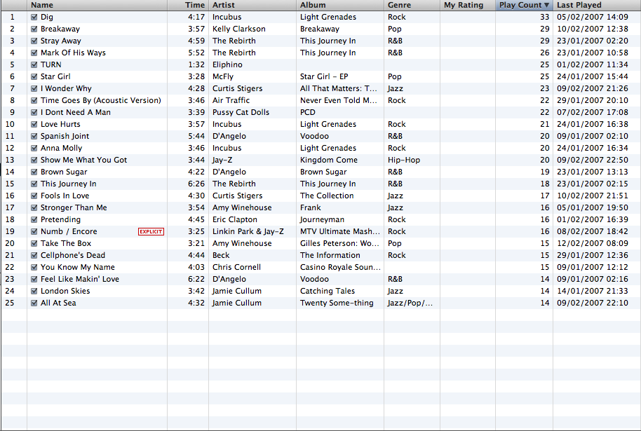Screen dimensions: 641x431
Task: Click the My Rating cell for Dig
Action: [468, 17]
